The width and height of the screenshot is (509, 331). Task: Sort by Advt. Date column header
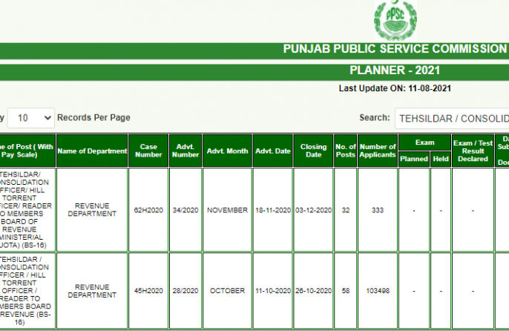(x=273, y=151)
